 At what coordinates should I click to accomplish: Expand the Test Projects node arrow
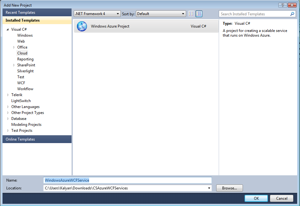point(8,131)
